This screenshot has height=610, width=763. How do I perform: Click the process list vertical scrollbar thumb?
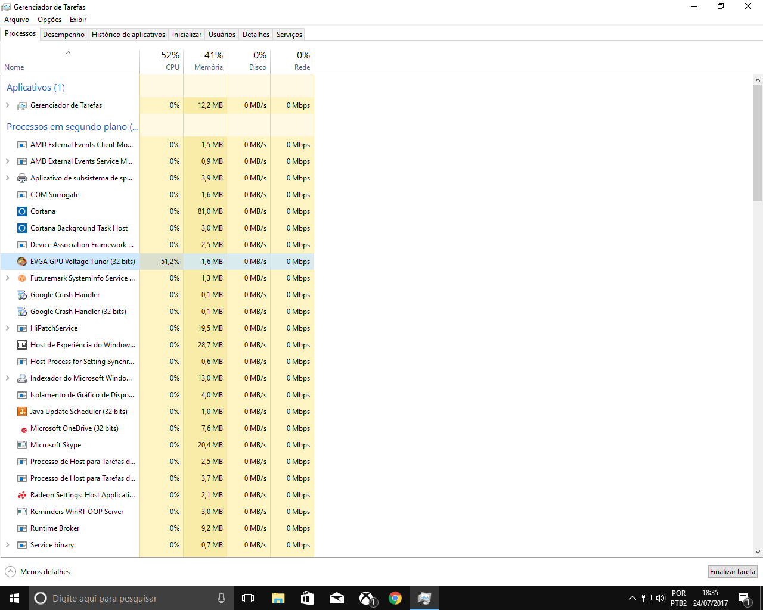click(x=758, y=142)
